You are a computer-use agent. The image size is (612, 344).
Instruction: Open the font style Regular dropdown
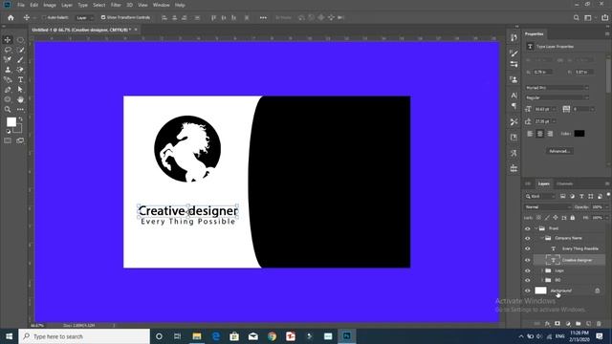[x=557, y=97]
